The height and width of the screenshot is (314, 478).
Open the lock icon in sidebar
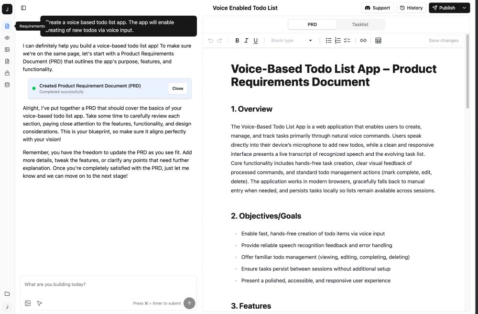tap(7, 73)
